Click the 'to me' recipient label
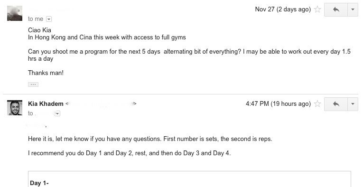The height and width of the screenshot is (187, 363). click(36, 19)
